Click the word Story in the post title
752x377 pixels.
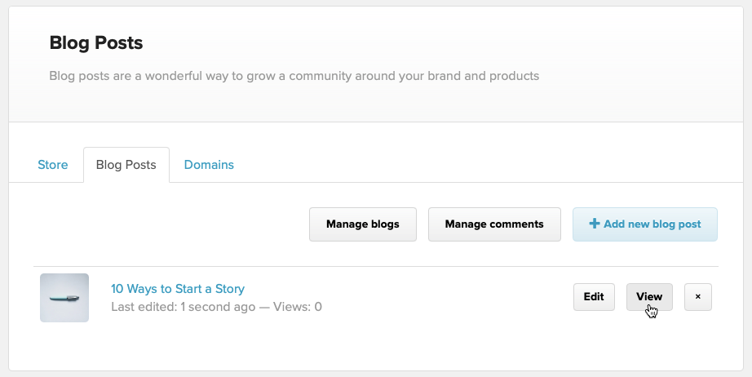click(x=228, y=289)
